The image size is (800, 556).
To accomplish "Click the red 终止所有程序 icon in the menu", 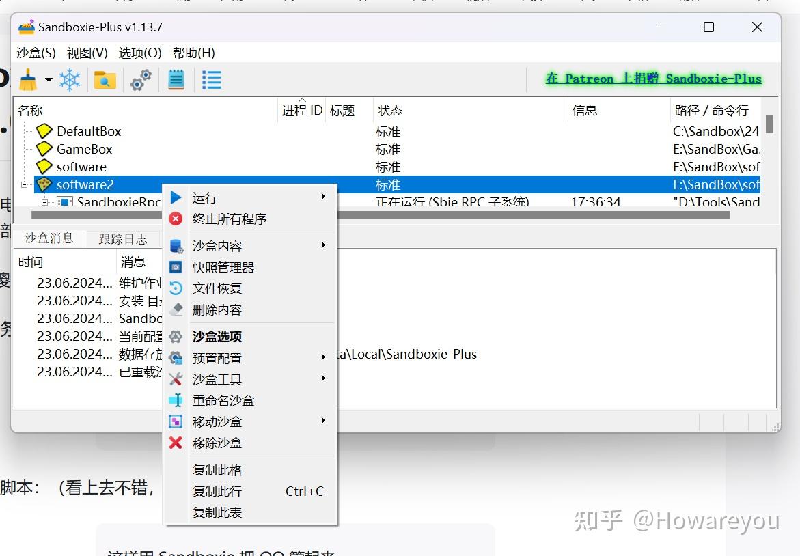I will (176, 219).
